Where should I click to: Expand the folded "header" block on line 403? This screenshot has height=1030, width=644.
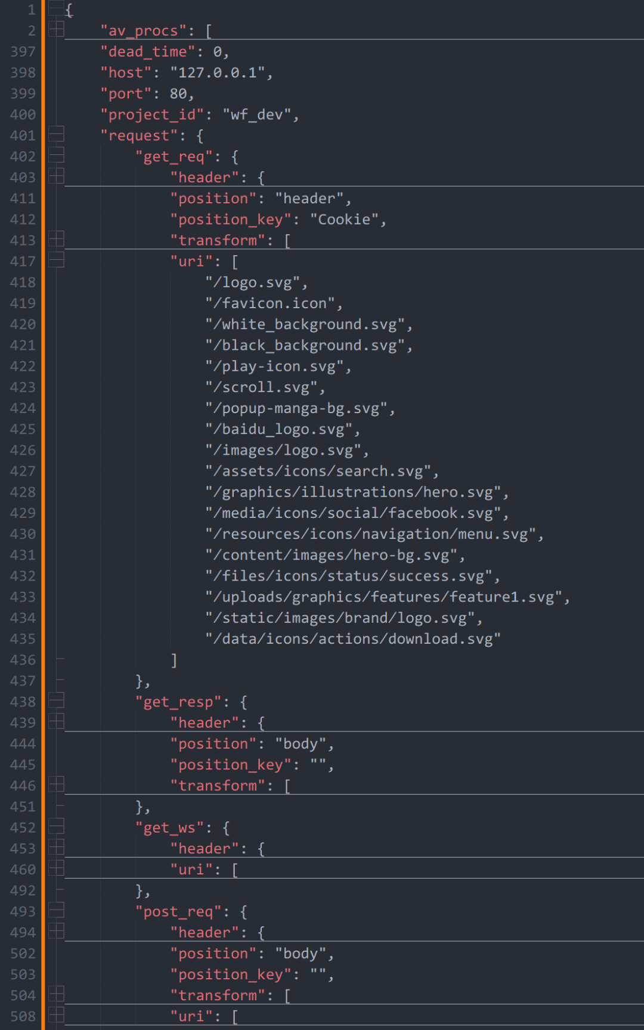56,175
